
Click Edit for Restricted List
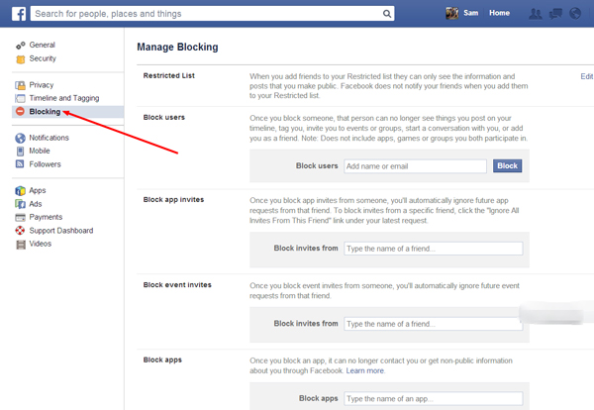coord(586,76)
